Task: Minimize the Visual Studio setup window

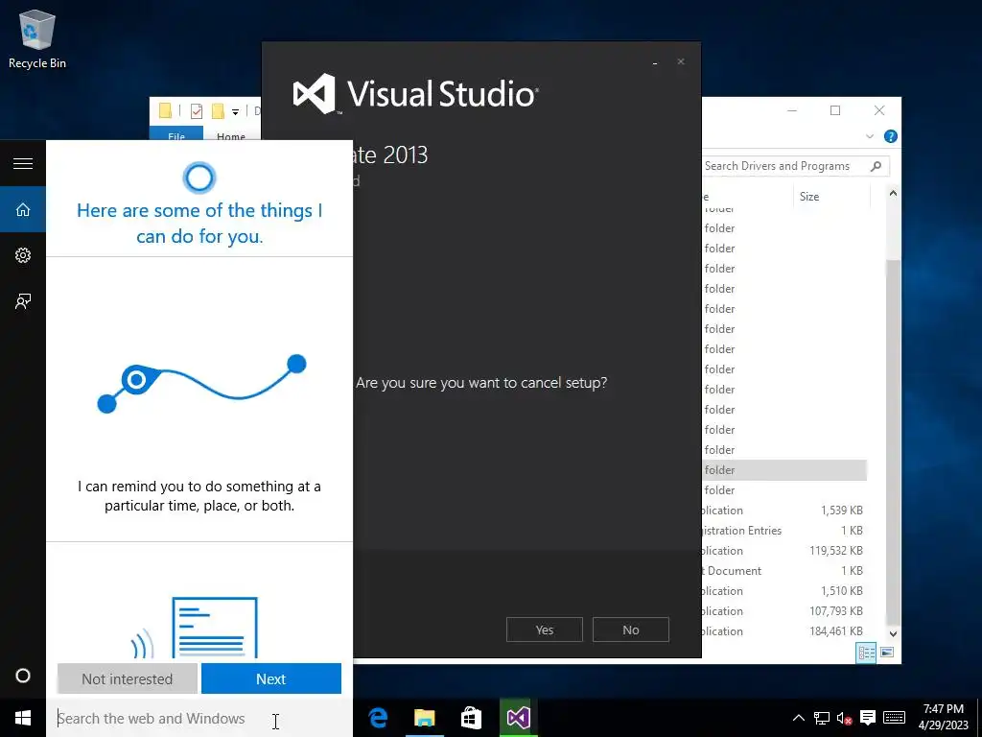Action: (654, 62)
